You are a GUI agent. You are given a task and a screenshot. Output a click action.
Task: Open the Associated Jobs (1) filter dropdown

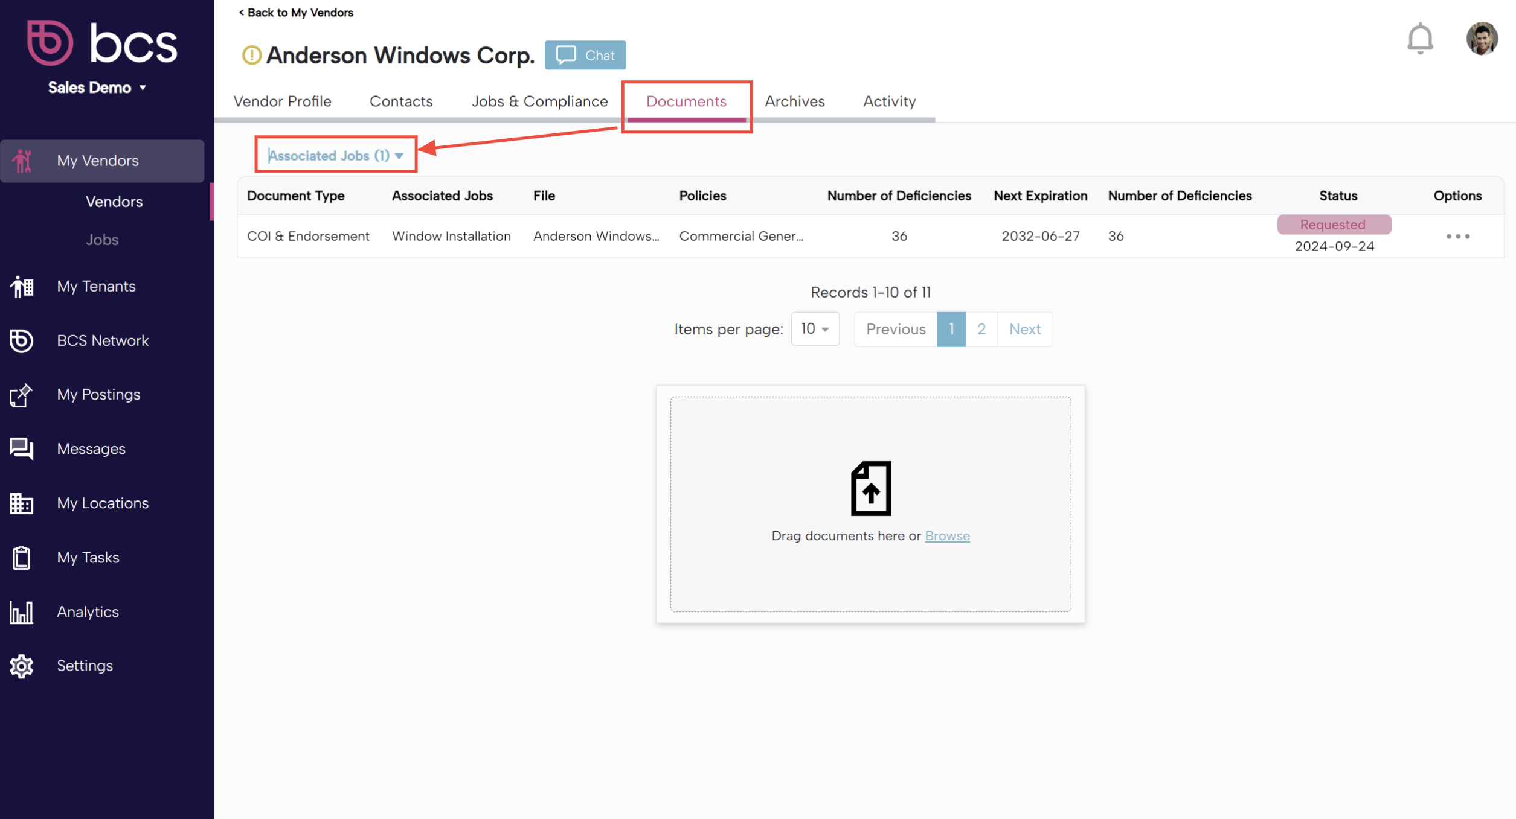(336, 155)
